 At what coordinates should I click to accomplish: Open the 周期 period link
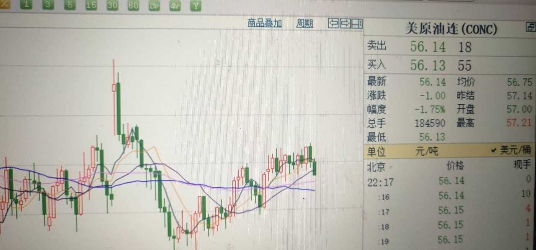click(x=304, y=23)
